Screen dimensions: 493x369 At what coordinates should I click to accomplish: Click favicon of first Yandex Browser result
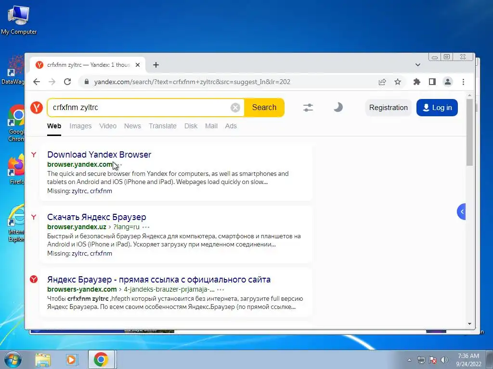(x=34, y=154)
